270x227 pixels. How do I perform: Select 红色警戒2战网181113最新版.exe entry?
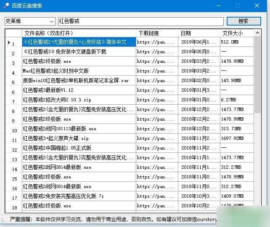[x=79, y=129]
